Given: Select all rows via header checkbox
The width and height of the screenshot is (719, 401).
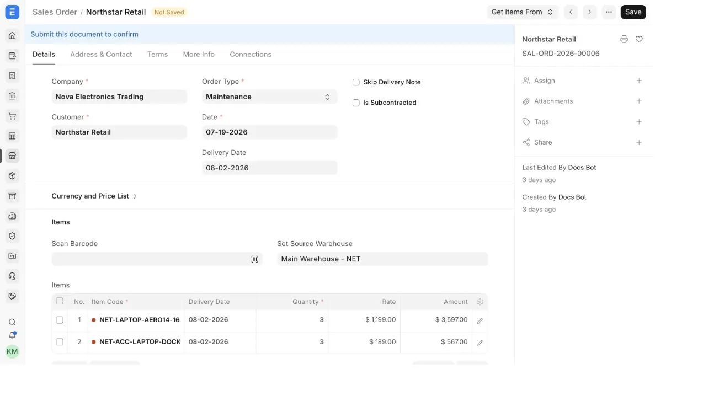Looking at the screenshot, I should click(60, 301).
